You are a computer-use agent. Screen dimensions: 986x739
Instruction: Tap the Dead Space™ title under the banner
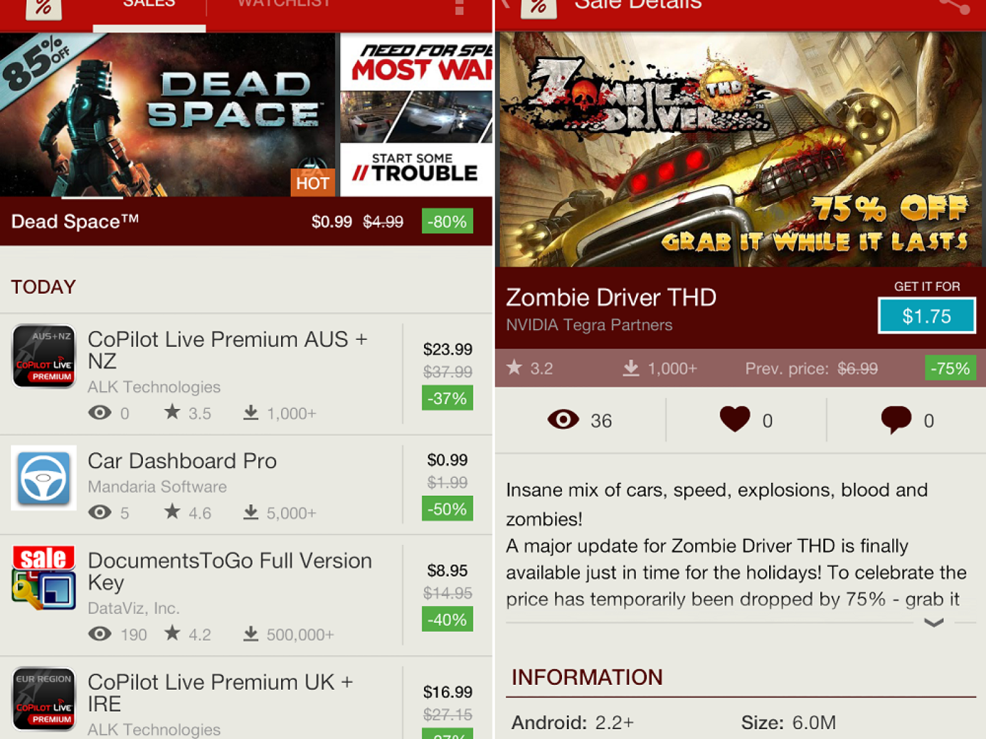(x=75, y=221)
